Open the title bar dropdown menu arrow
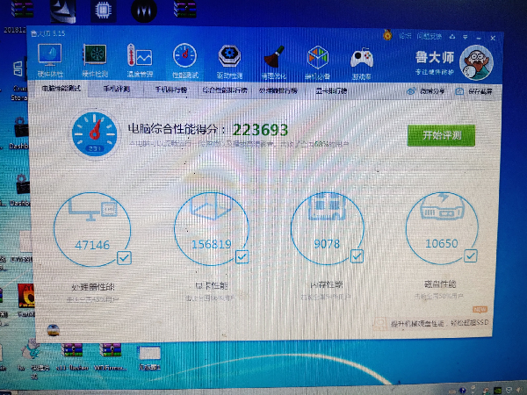 pyautogui.click(x=466, y=37)
